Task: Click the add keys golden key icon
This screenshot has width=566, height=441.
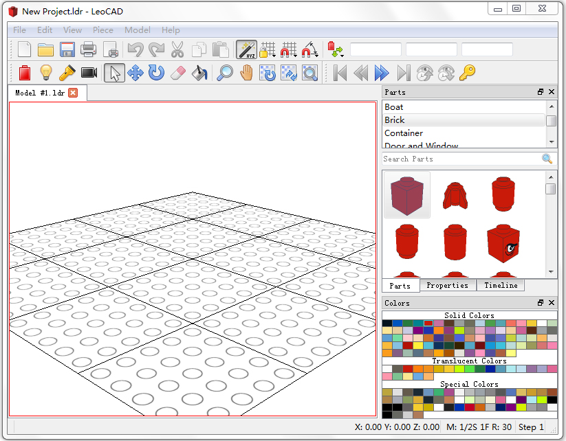Action: point(468,73)
